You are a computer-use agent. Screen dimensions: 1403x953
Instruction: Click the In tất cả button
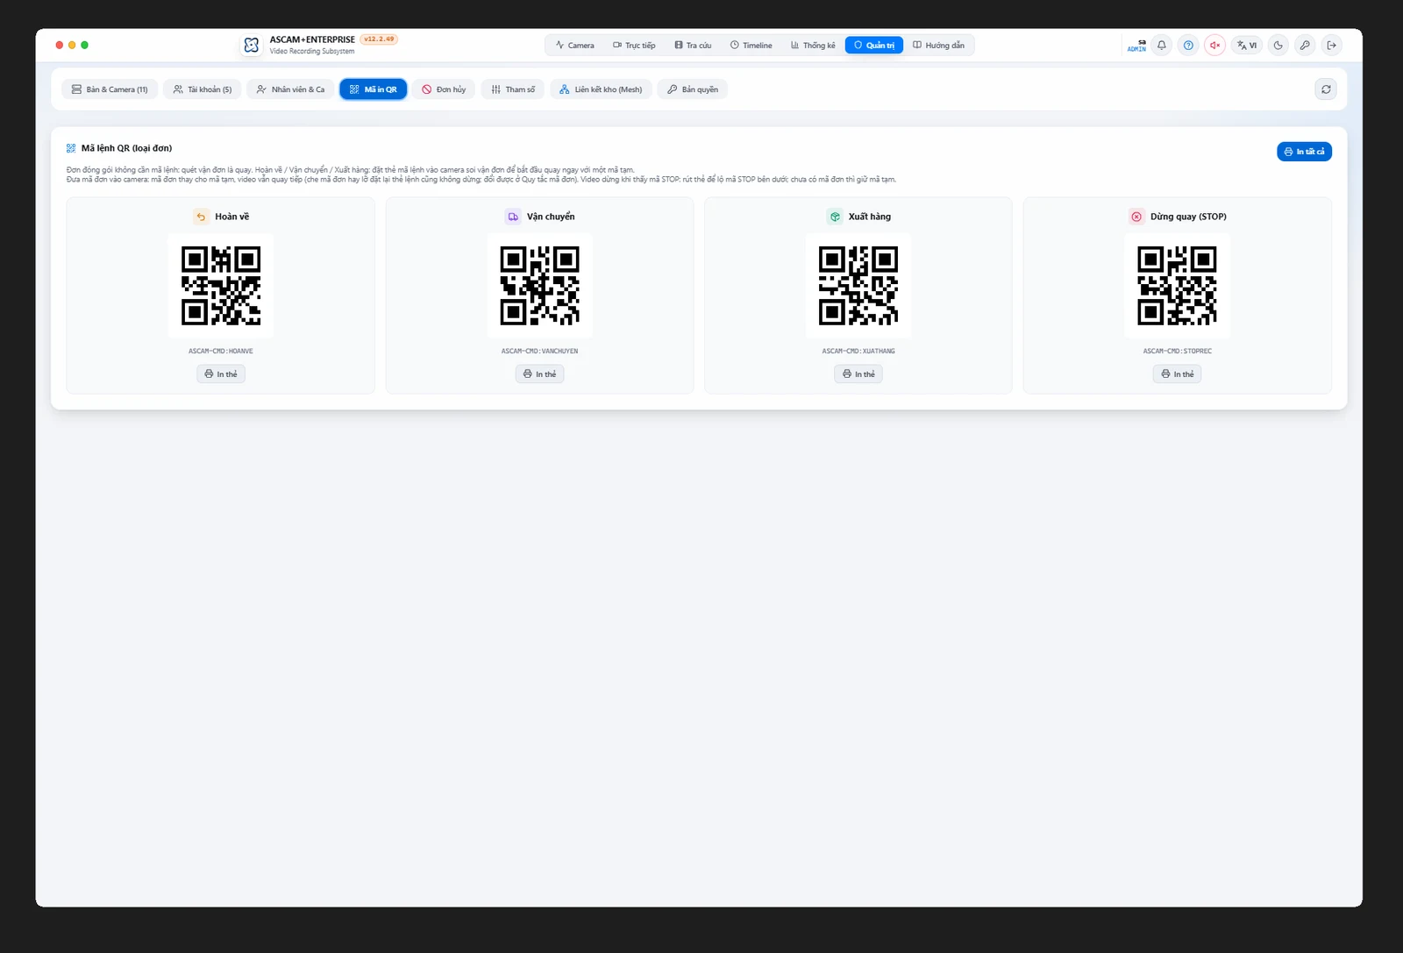click(1304, 152)
